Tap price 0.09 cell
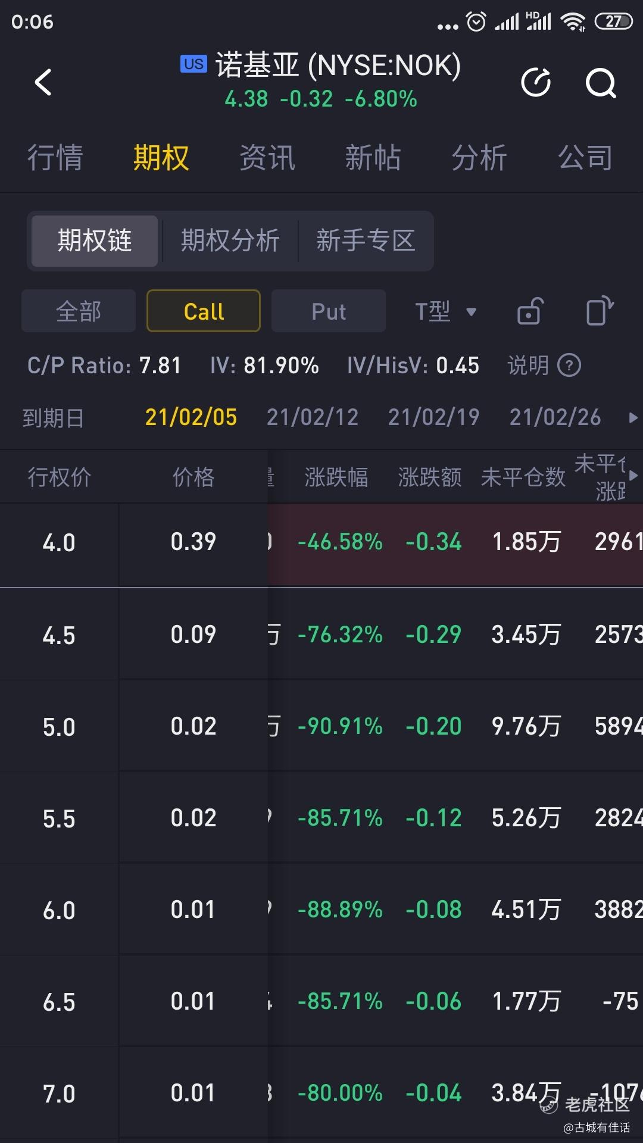 coord(193,635)
